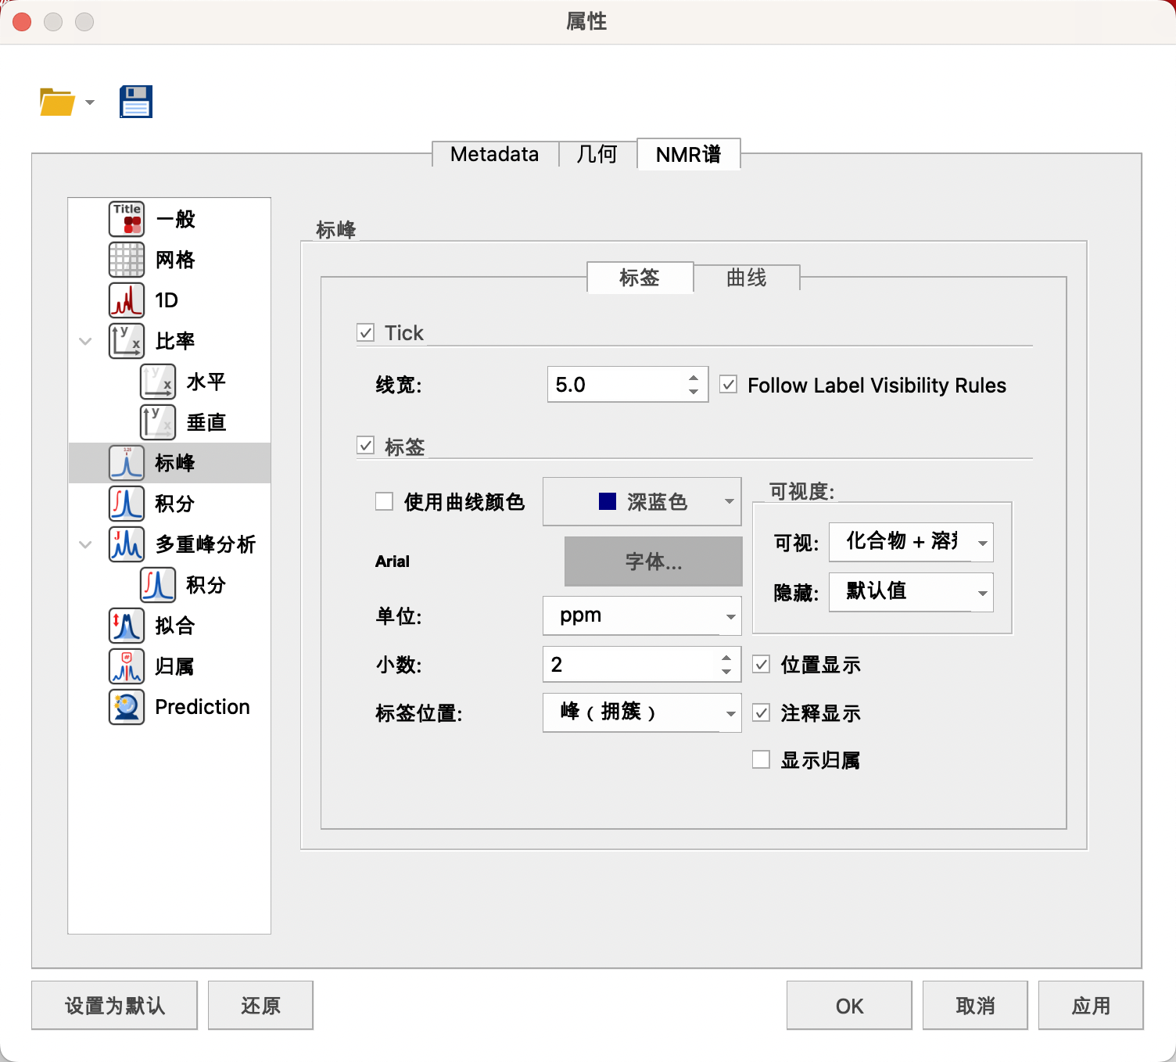Viewport: 1176px width, 1062px height.
Task: Select the 垂直 vertical axis icon
Action: pyautogui.click(x=158, y=422)
